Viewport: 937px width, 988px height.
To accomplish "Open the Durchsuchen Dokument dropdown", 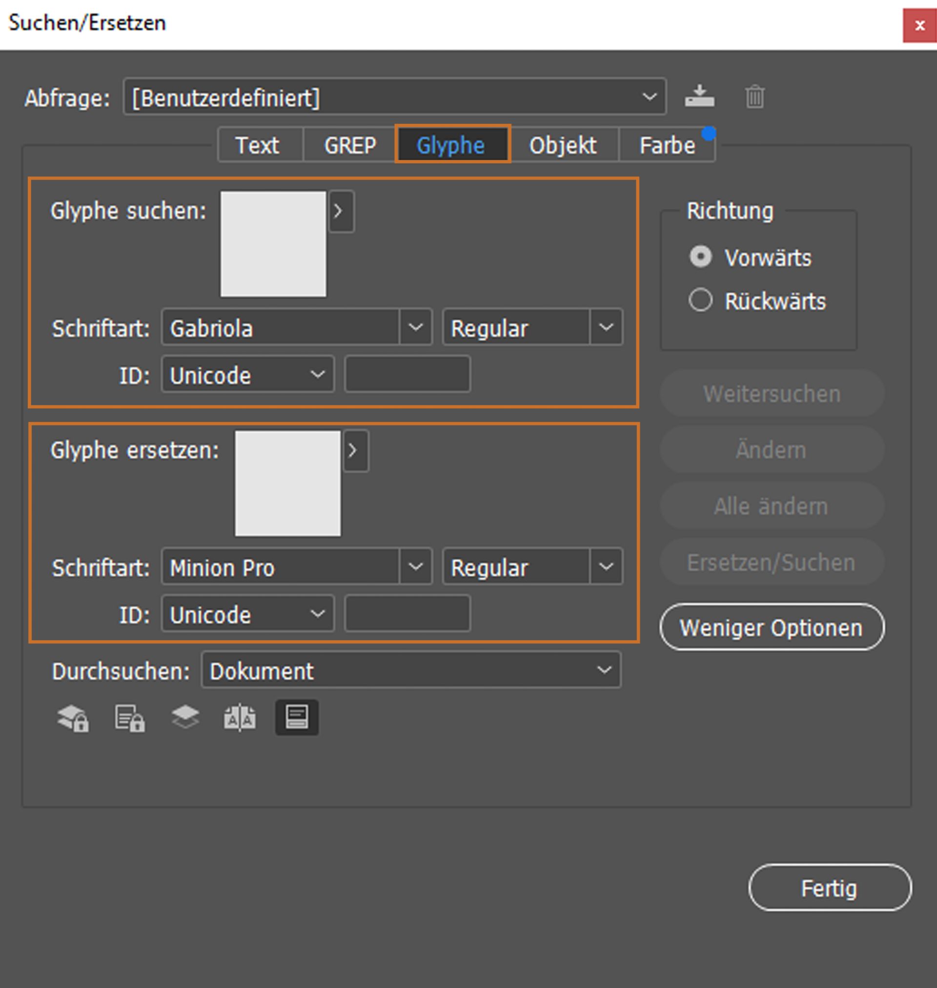I will pyautogui.click(x=411, y=670).
